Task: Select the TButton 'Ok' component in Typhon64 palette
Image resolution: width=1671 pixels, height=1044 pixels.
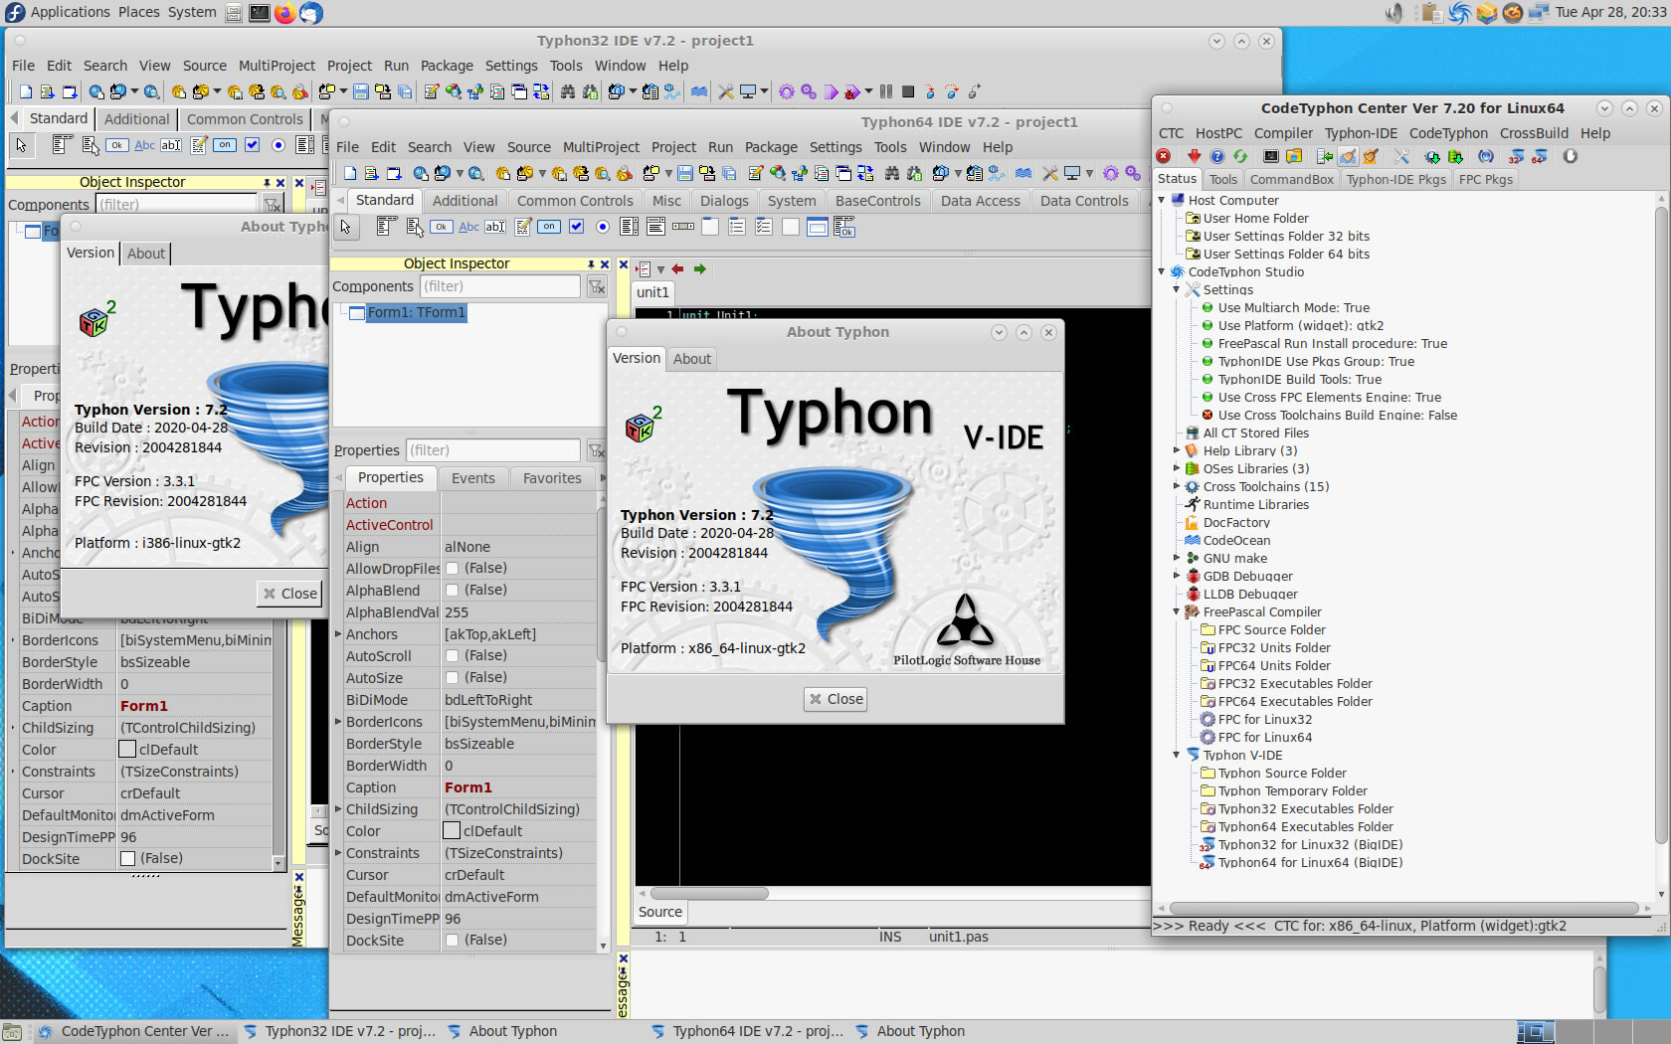Action: (442, 227)
